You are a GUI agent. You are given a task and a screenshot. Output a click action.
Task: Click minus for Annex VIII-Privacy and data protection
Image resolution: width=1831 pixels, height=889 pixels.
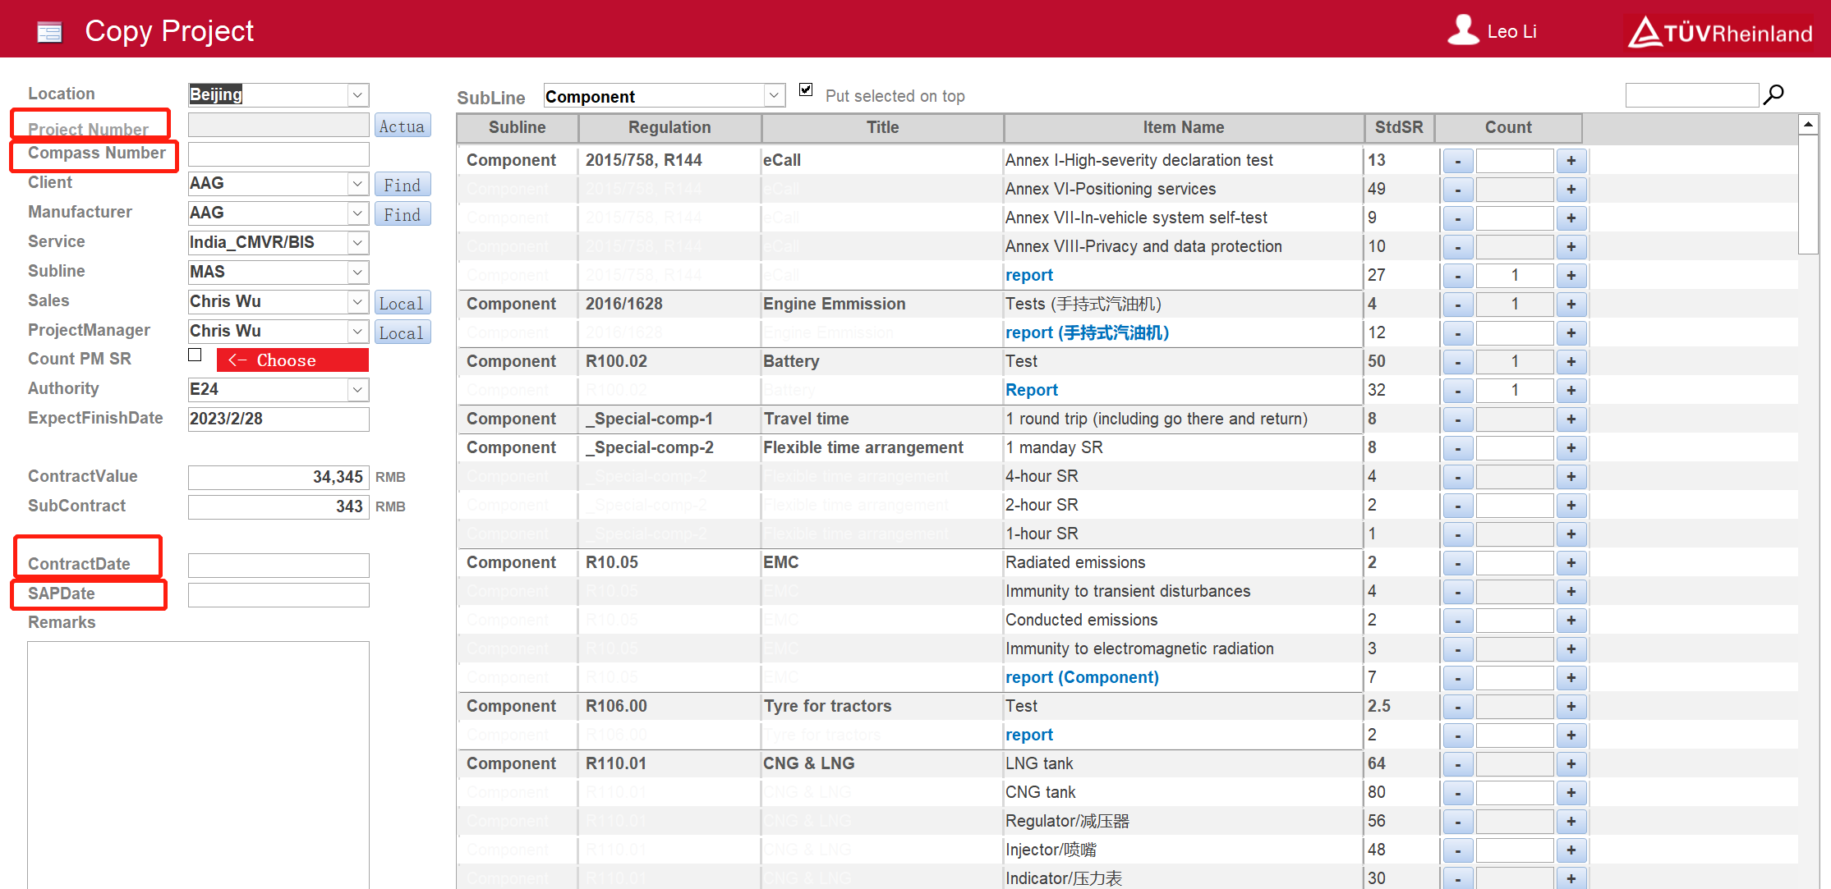[1458, 247]
